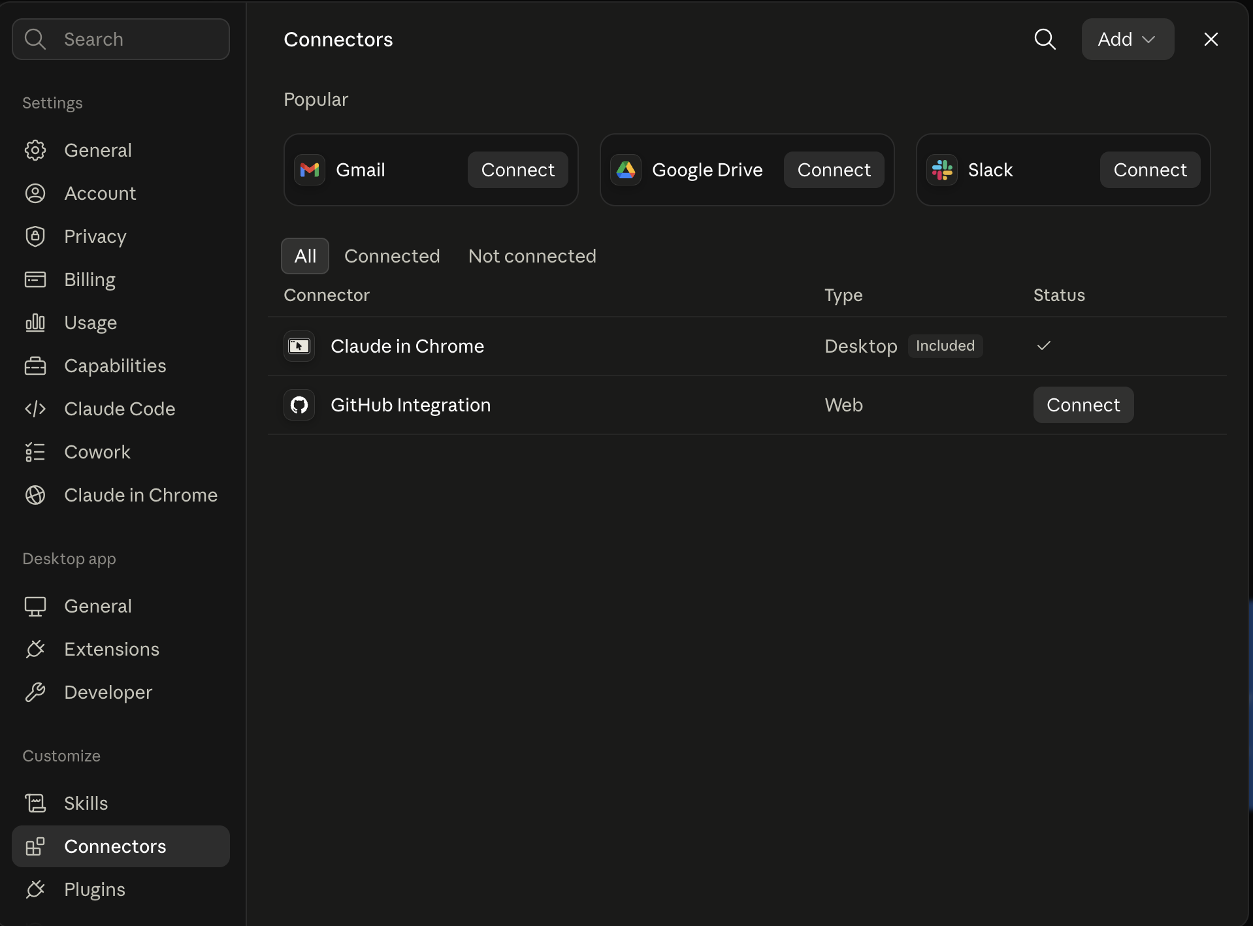This screenshot has height=926, width=1253.
Task: Select the All filter tab
Action: tap(305, 256)
